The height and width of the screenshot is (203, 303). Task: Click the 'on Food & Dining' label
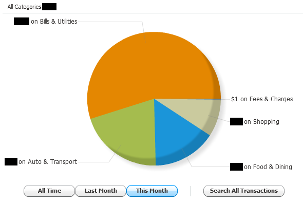click(268, 167)
